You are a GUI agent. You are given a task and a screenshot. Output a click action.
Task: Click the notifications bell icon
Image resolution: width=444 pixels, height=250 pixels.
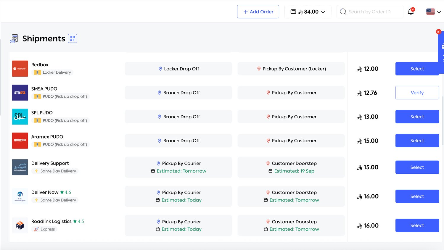point(411,12)
